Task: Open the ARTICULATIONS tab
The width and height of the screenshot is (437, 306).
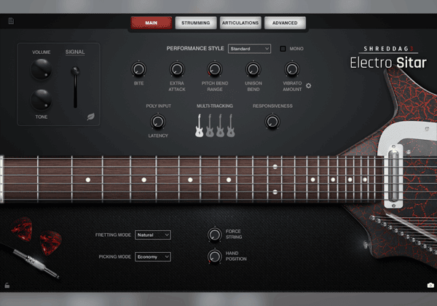Action: pos(240,23)
